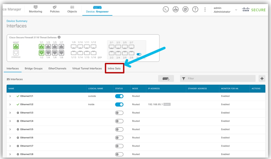Select SFP port 1/16 in the diagram
The width and height of the screenshot is (271, 159).
pyautogui.click(x=93, y=53)
